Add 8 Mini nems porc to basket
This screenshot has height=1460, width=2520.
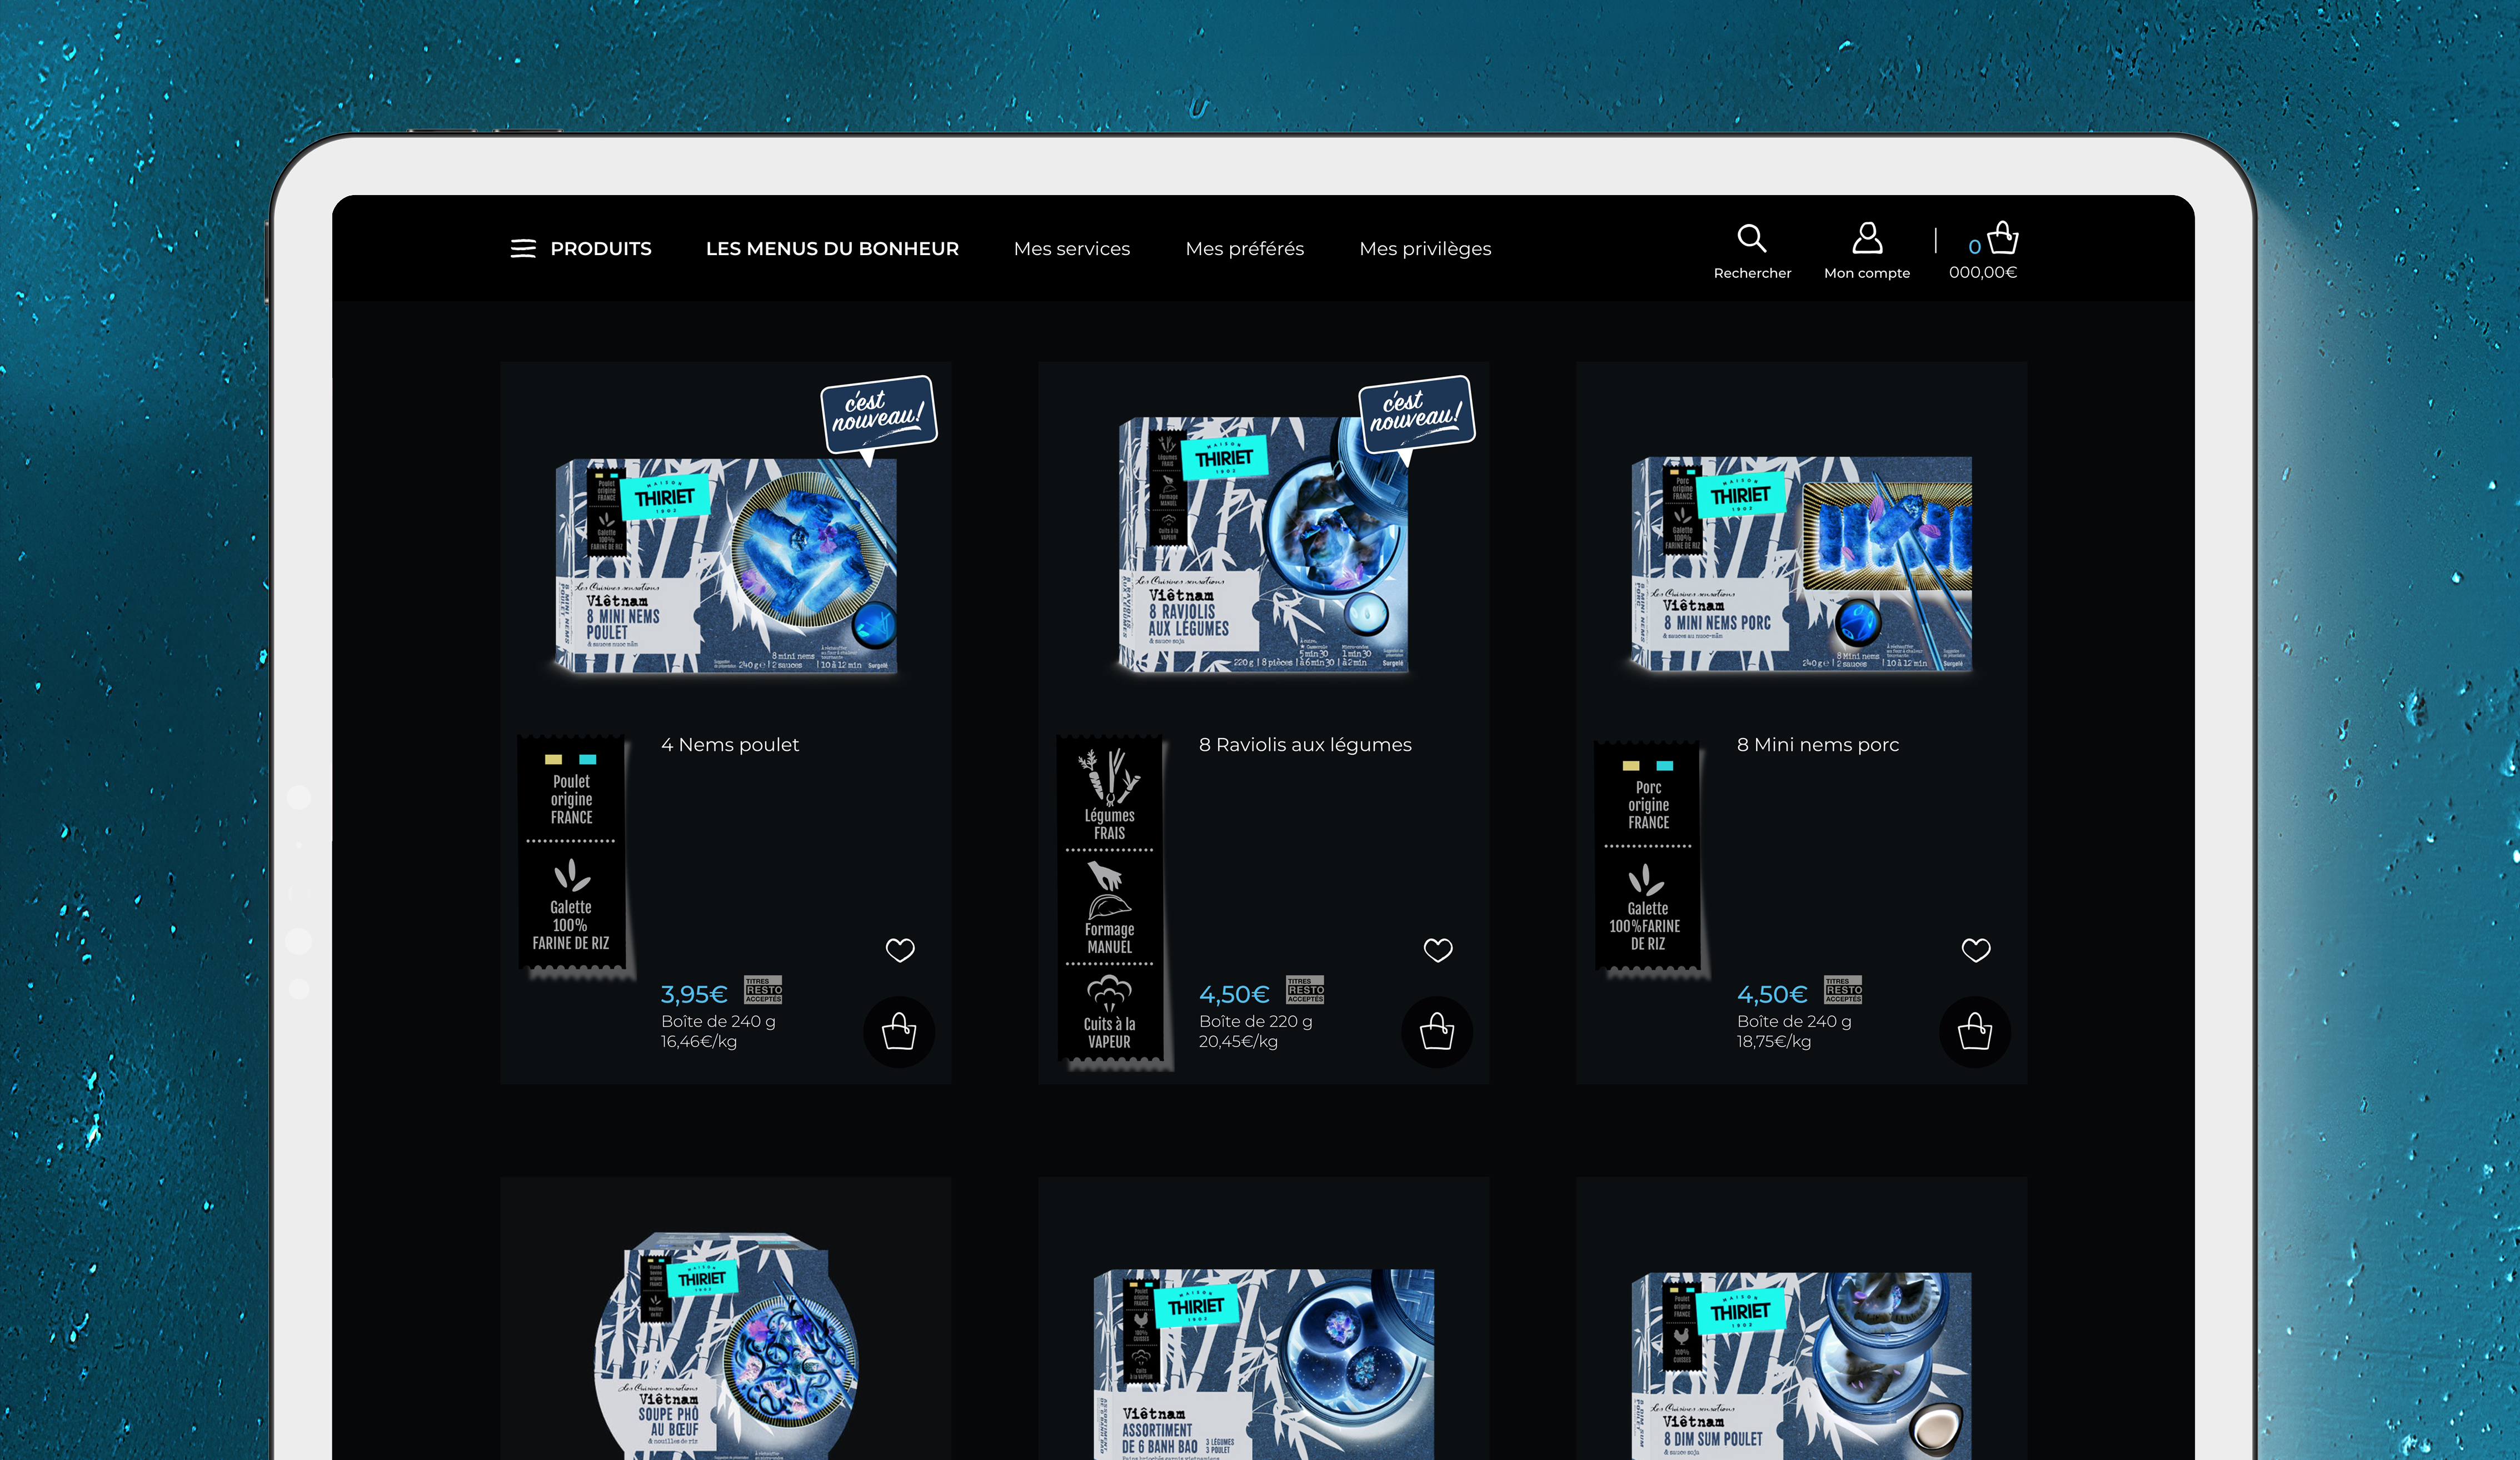click(1975, 1032)
